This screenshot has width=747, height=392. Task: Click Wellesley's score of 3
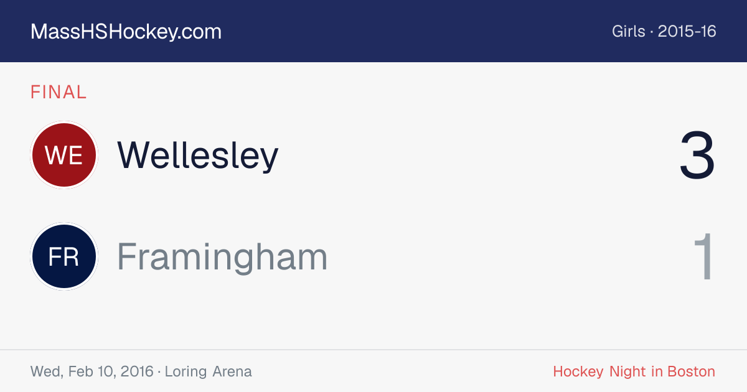point(697,156)
